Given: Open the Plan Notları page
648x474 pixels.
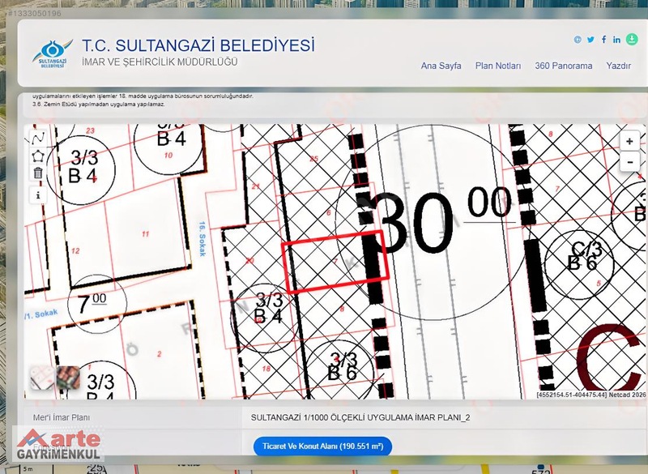Looking at the screenshot, I should coord(498,66).
